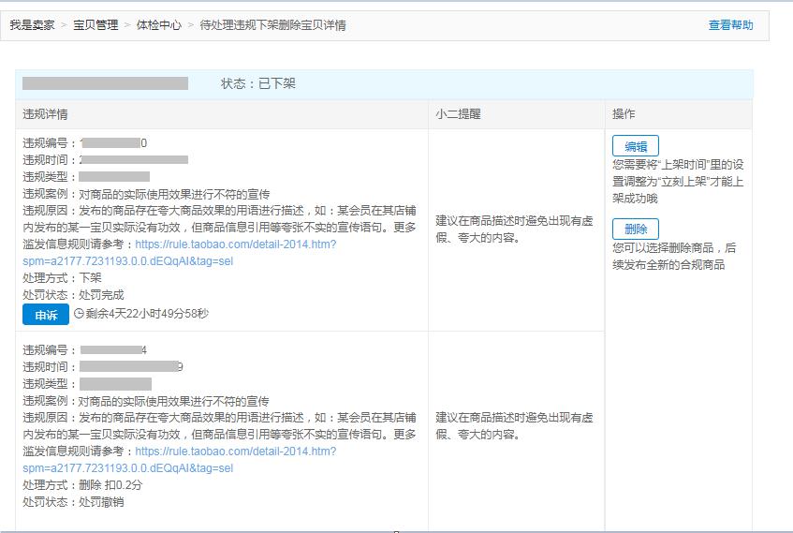Go to 我是卖家 in the breadcrumb
Viewport: 793px width, 533px height.
pyautogui.click(x=33, y=25)
